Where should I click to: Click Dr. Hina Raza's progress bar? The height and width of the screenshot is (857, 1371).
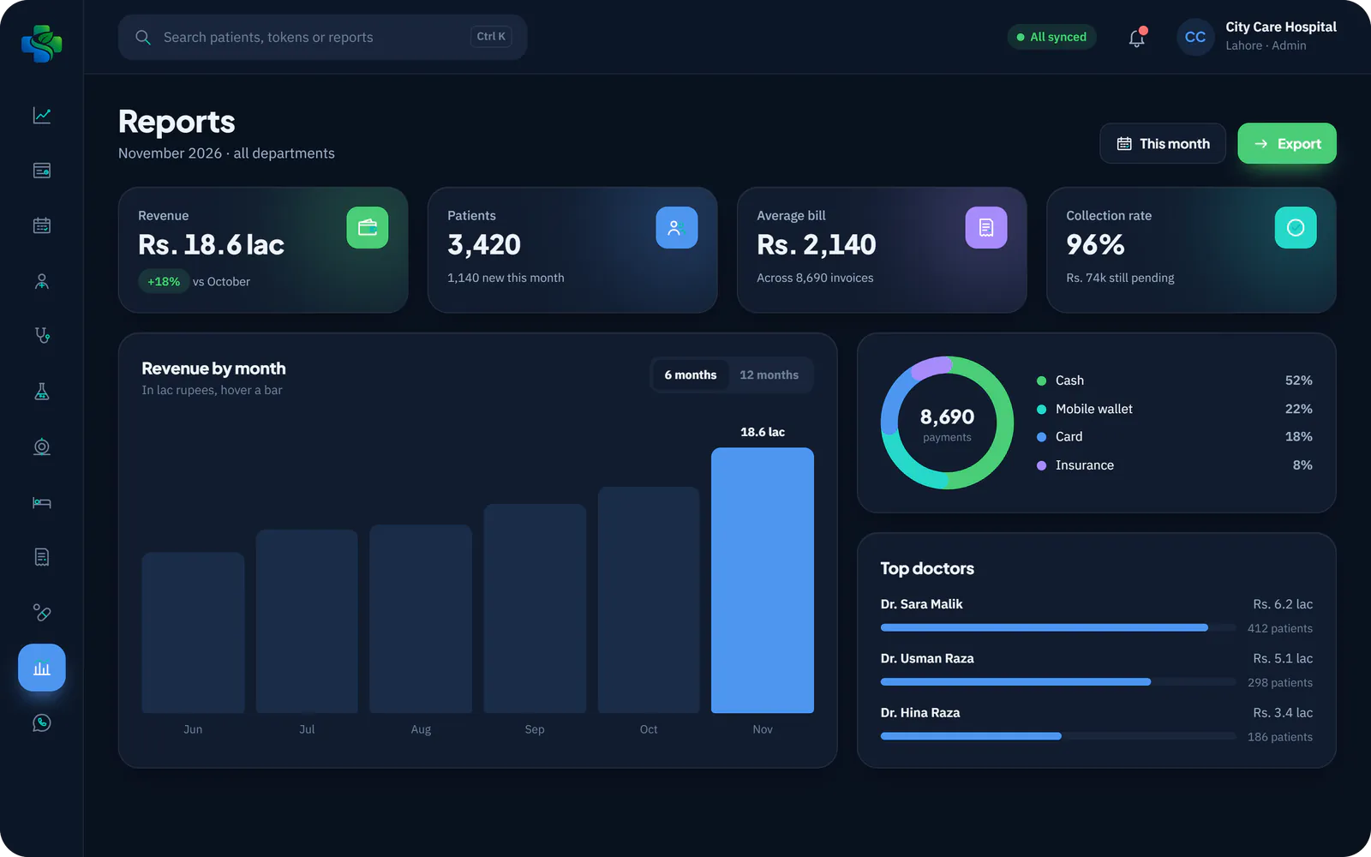(x=1058, y=736)
